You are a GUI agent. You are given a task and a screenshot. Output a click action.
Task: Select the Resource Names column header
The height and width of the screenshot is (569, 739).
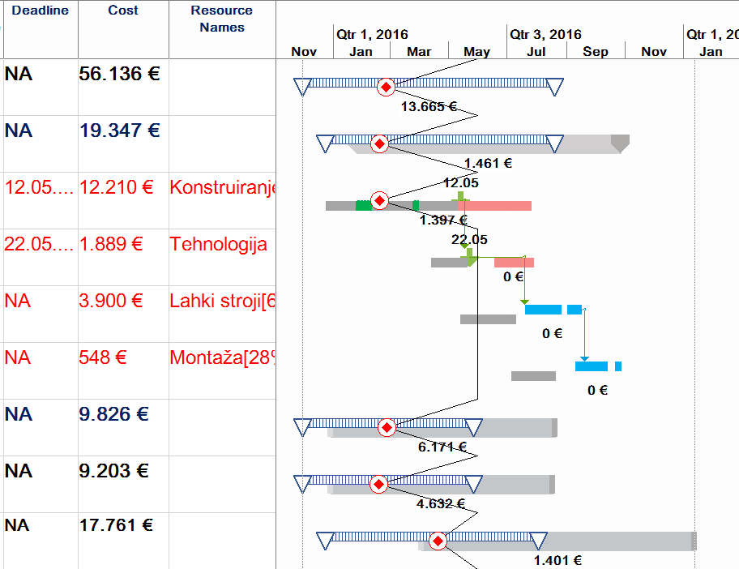(x=222, y=19)
